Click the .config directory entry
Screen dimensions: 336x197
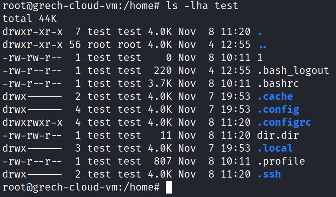coord(278,110)
